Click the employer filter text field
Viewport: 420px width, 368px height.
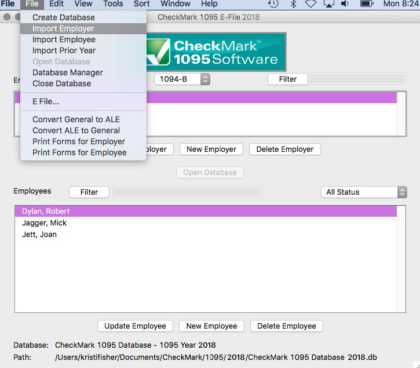click(357, 79)
